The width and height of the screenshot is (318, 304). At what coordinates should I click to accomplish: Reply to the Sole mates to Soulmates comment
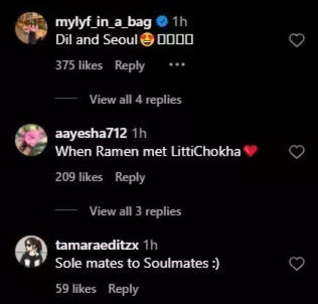[123, 290]
